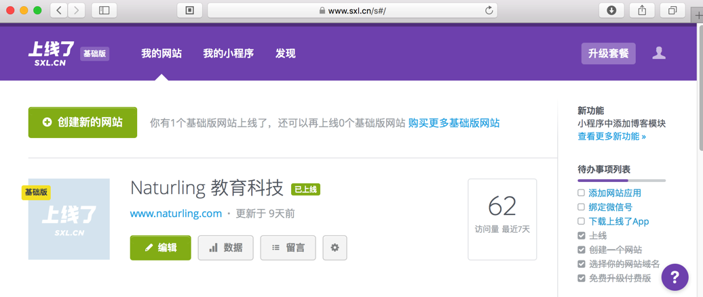Click 购买更多基础版网站 link
Image resolution: width=703 pixels, height=297 pixels.
click(x=454, y=123)
